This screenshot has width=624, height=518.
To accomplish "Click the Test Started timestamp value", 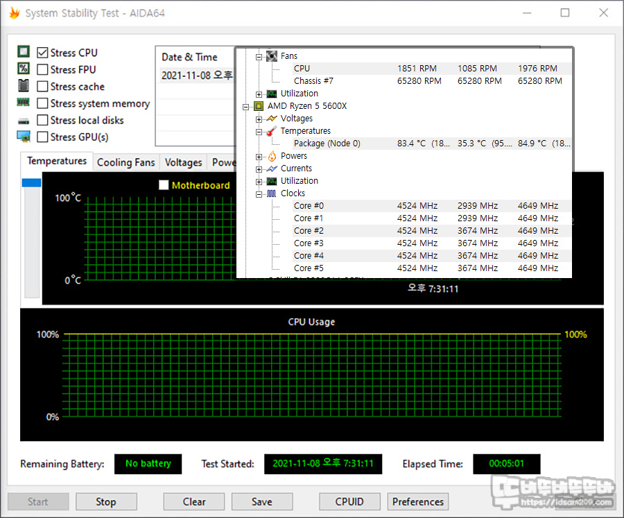I will pyautogui.click(x=323, y=464).
